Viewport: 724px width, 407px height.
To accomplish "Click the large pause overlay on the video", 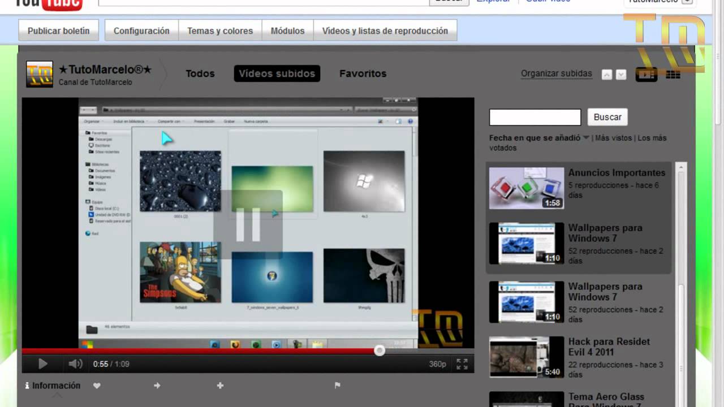I will [248, 224].
